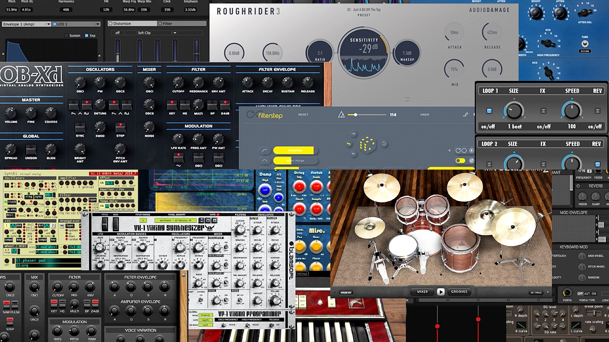
Task: Click the filterstep dice randomize icon
Action: coord(367,144)
